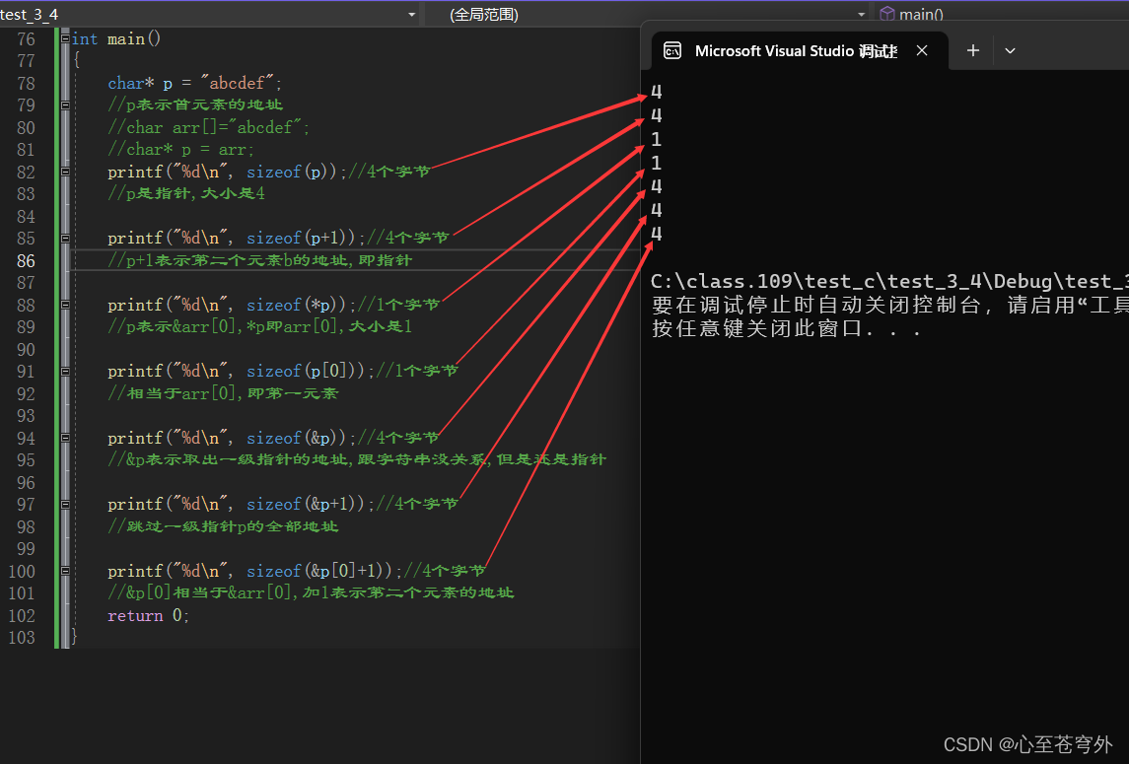This screenshot has width=1129, height=764.
Task: Click line number 76 in the gutter
Action: [x=26, y=38]
